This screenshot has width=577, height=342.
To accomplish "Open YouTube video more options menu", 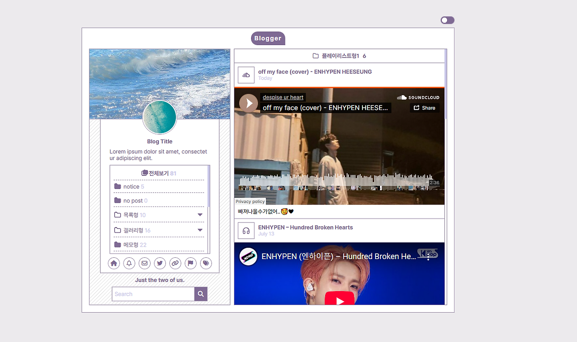I will pyautogui.click(x=428, y=257).
